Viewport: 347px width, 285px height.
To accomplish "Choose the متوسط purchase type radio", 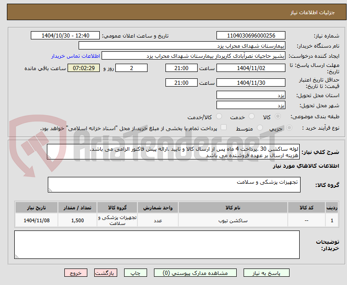I will [x=260, y=128].
